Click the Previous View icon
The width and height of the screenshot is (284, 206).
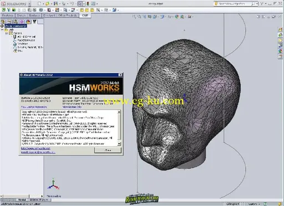(x=144, y=17)
